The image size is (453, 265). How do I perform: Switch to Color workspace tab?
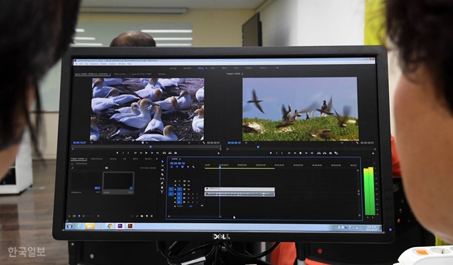(x=213, y=68)
